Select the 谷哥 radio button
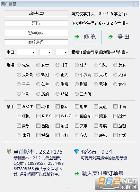 tap(19, 94)
